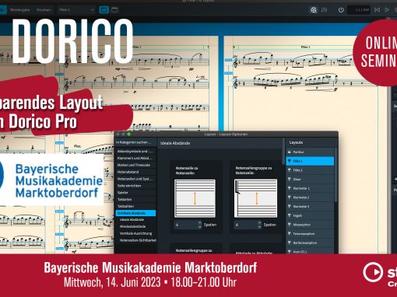This screenshot has width=397, height=297.
Task: Switch to the Drucken mode tab
Action: point(44,10)
